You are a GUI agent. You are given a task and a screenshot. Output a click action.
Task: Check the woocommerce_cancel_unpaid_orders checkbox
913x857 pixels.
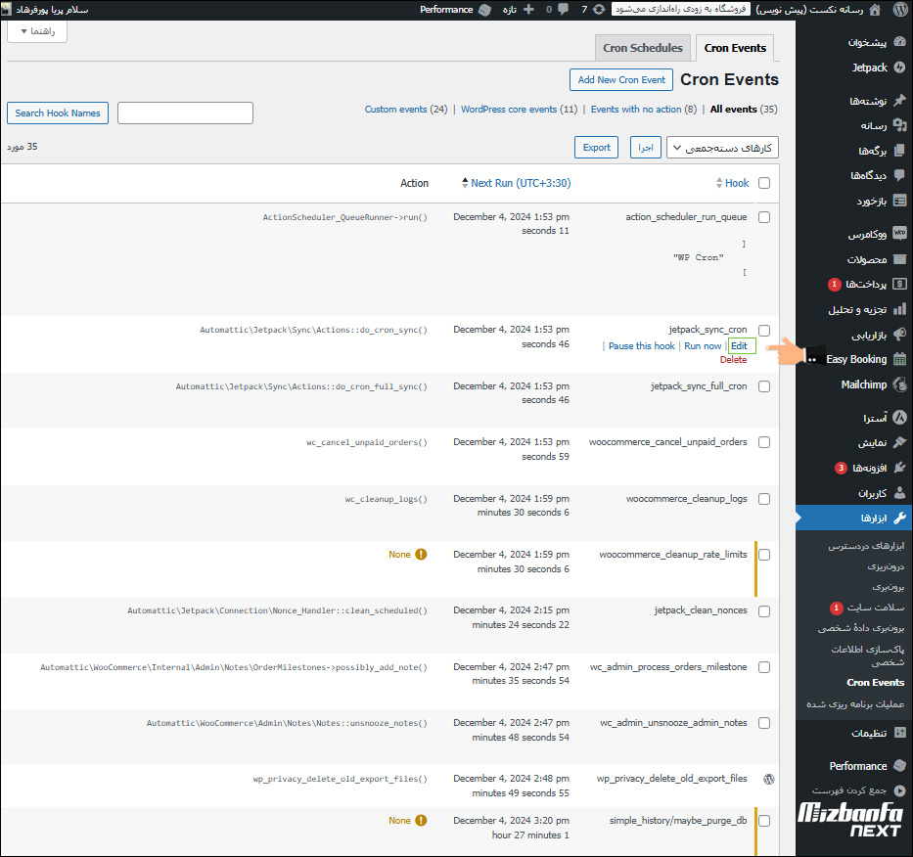click(764, 442)
